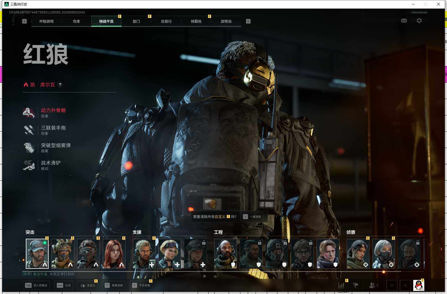The height and width of the screenshot is (294, 447).
Task: Click the 动力外骨骼 skill name
Action: pos(53,110)
